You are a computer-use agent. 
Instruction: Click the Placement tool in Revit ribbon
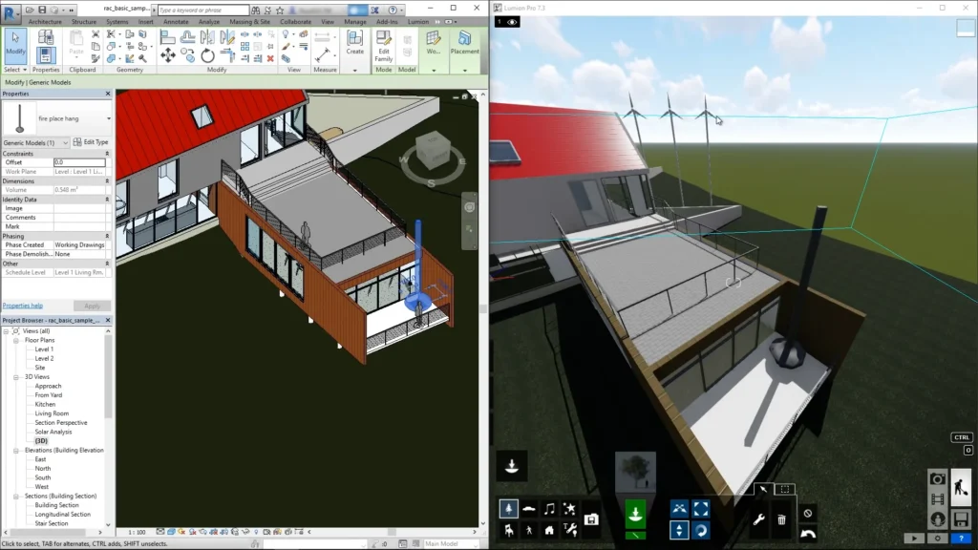(x=465, y=42)
